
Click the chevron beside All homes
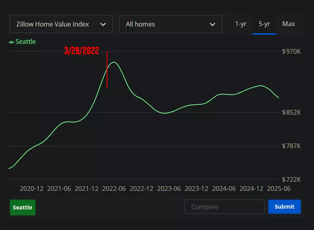coord(212,25)
